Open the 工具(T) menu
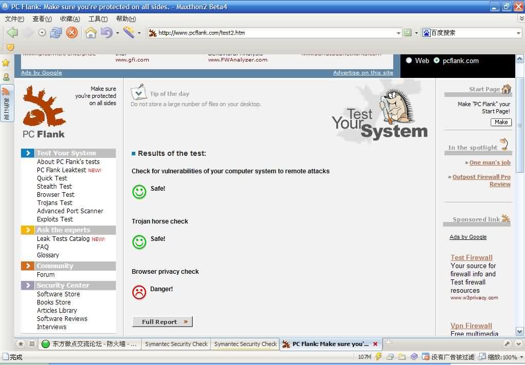525x365 pixels. 98,19
